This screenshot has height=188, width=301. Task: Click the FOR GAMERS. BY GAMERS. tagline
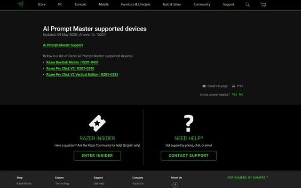[248, 178]
